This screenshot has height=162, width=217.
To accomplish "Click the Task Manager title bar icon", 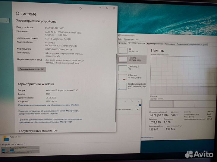I will 119,36.
